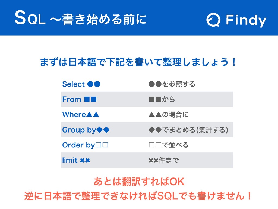The image size is (278, 209).
Task: Click the red text あとは翻訳すればOK
Action: 139,182
